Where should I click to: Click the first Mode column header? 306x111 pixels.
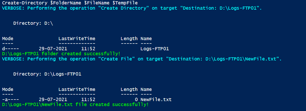coord(8,39)
